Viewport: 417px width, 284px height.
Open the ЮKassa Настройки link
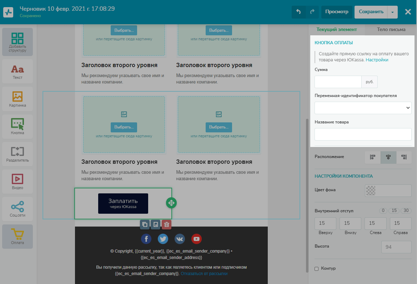377,60
